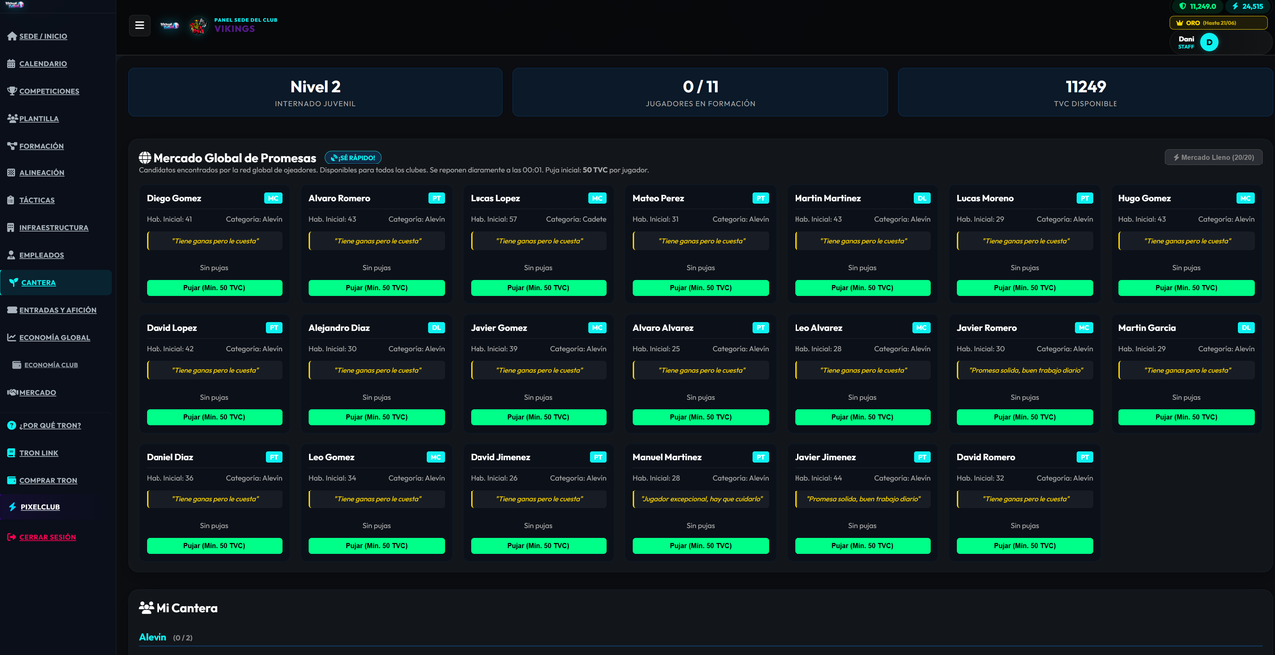Click the person icon beside Empleados
Viewport: 1275px width, 655px height.
(12, 255)
